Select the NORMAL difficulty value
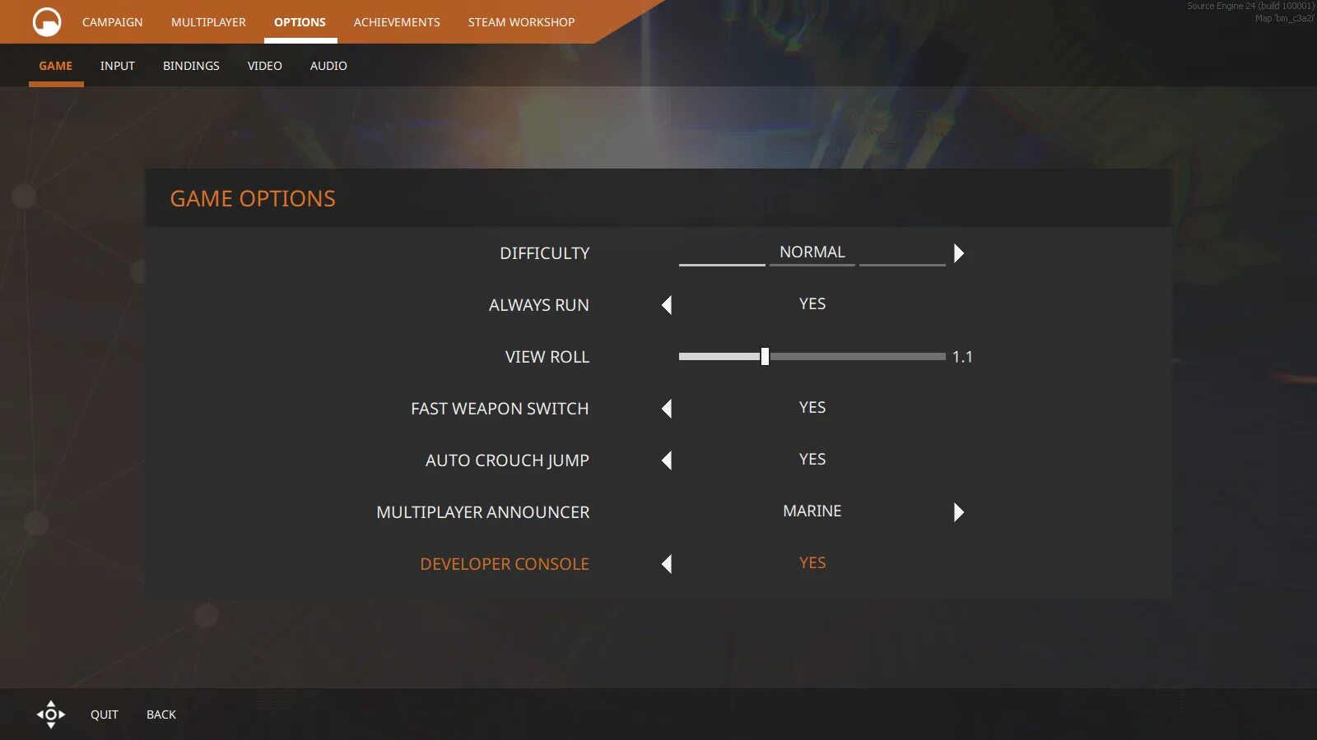The image size is (1317, 740). pos(812,252)
